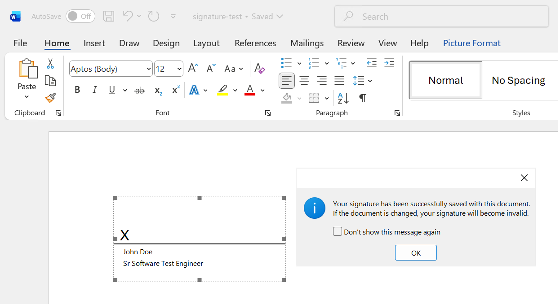Image resolution: width=560 pixels, height=304 pixels.
Task: Click the Cut scissors icon
Action: point(50,64)
